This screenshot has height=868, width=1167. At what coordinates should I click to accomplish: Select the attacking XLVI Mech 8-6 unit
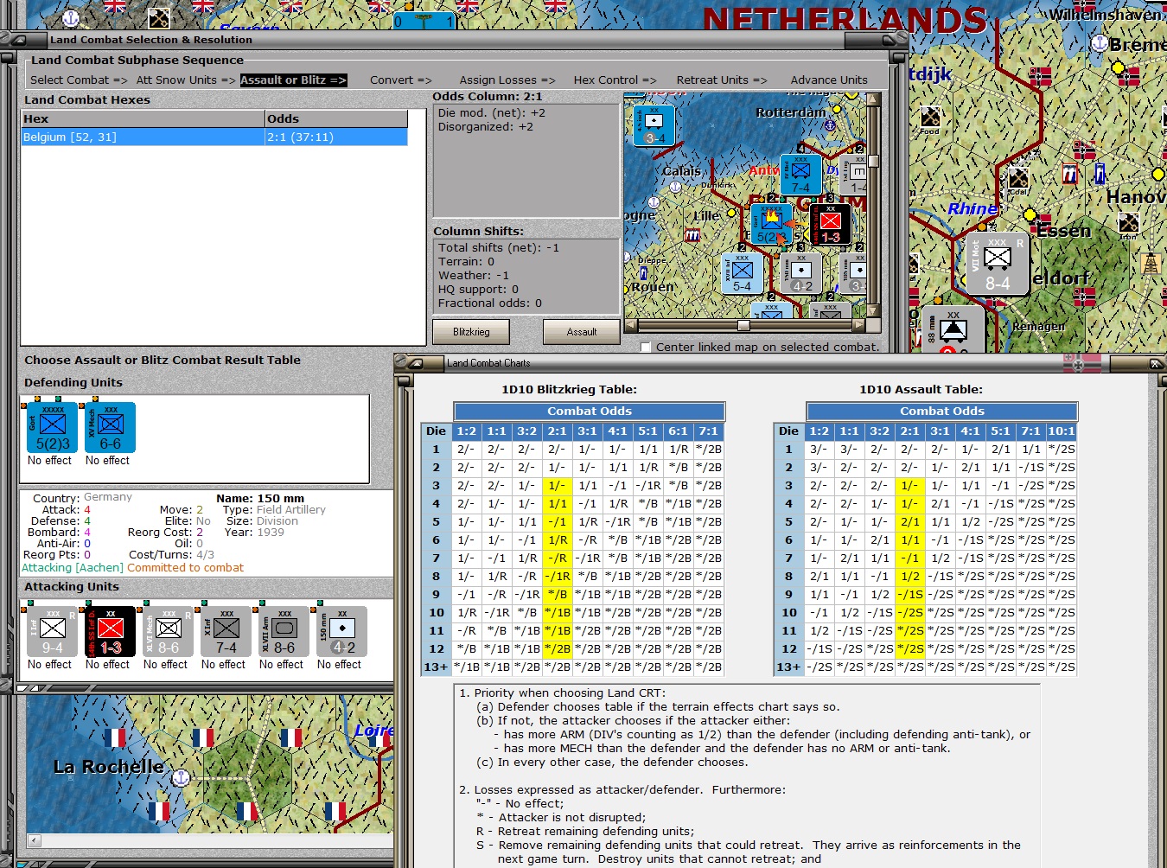click(169, 631)
